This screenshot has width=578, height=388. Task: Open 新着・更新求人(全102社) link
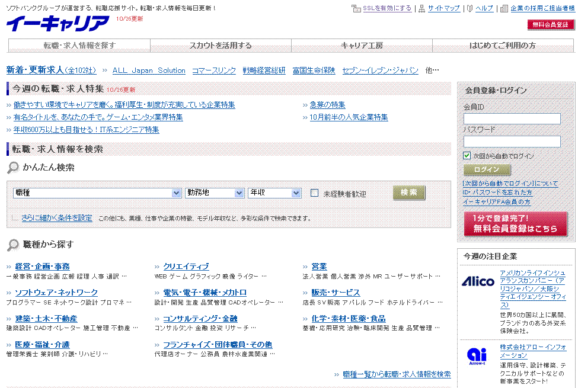click(51, 70)
